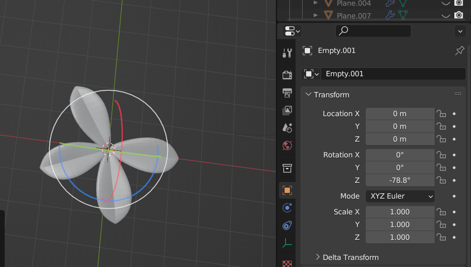
Task: Open the rotation Mode dropdown (XYZ Euler)
Action: click(400, 196)
